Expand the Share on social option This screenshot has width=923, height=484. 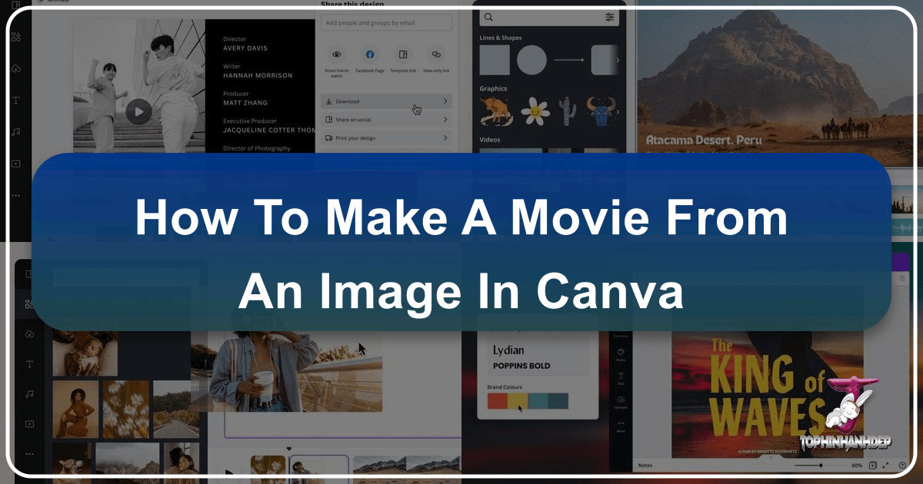click(385, 120)
